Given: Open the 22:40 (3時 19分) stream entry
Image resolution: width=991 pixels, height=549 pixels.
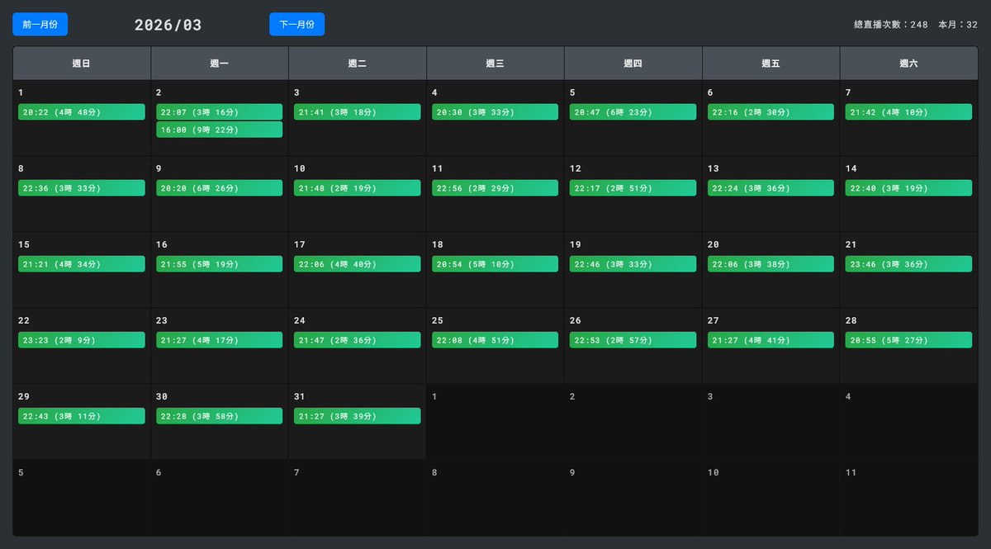Looking at the screenshot, I should click(909, 188).
